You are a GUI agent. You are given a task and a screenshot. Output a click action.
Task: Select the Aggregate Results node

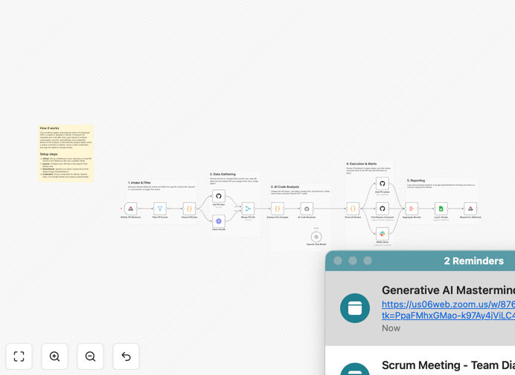(412, 209)
